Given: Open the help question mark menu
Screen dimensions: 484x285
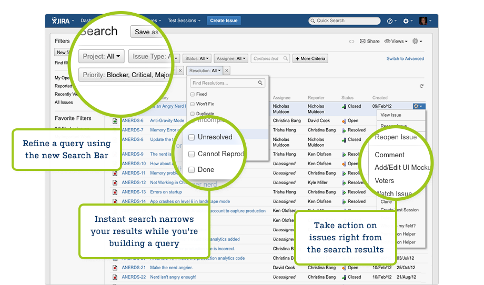Looking at the screenshot, I should click(x=391, y=21).
